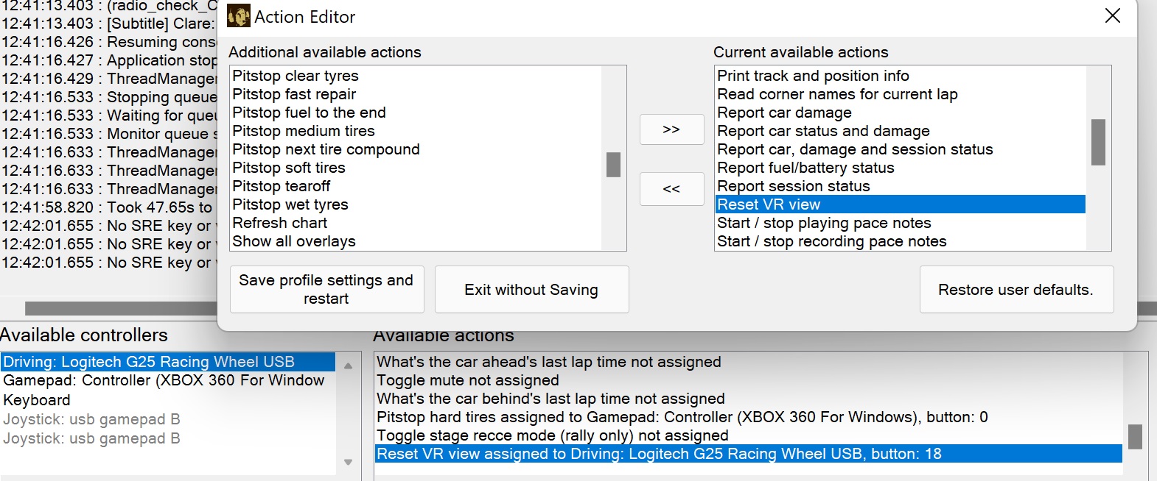The height and width of the screenshot is (481, 1157).
Task: Click Exit without Saving button
Action: coord(531,289)
